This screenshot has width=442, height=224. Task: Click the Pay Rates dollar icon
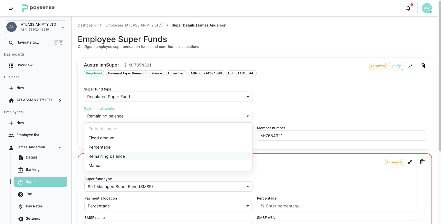(21, 207)
